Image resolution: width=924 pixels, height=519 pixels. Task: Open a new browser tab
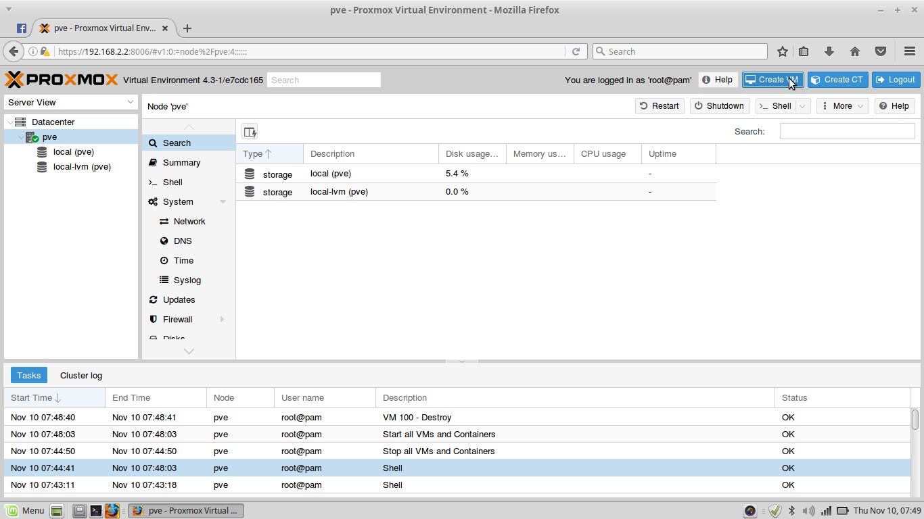(187, 28)
